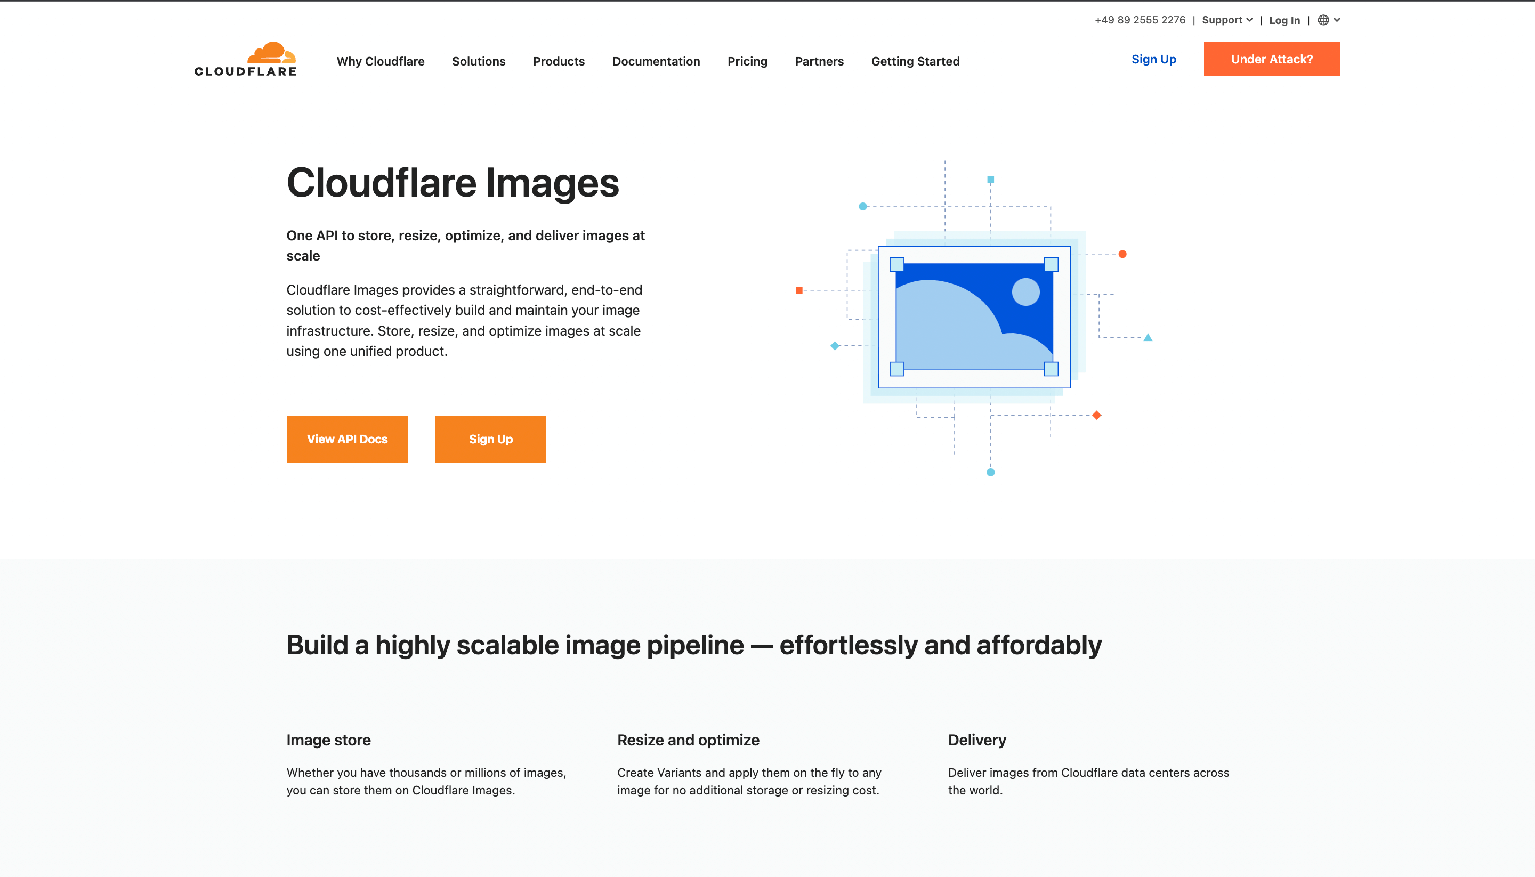1535x877 pixels.
Task: Click the View API Docs button
Action: pos(347,439)
